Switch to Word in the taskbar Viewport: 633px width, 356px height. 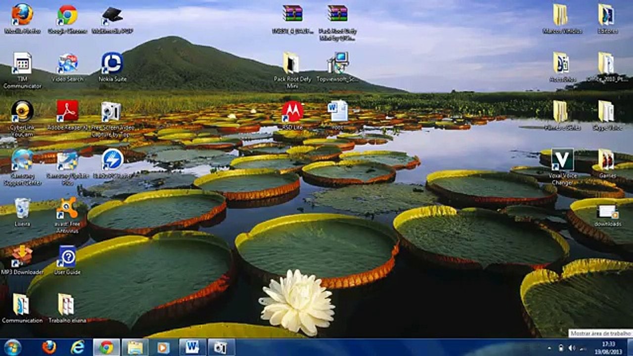(x=192, y=348)
